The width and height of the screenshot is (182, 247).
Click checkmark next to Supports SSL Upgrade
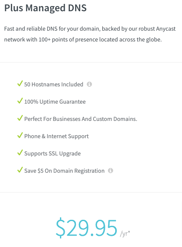[x=20, y=152]
